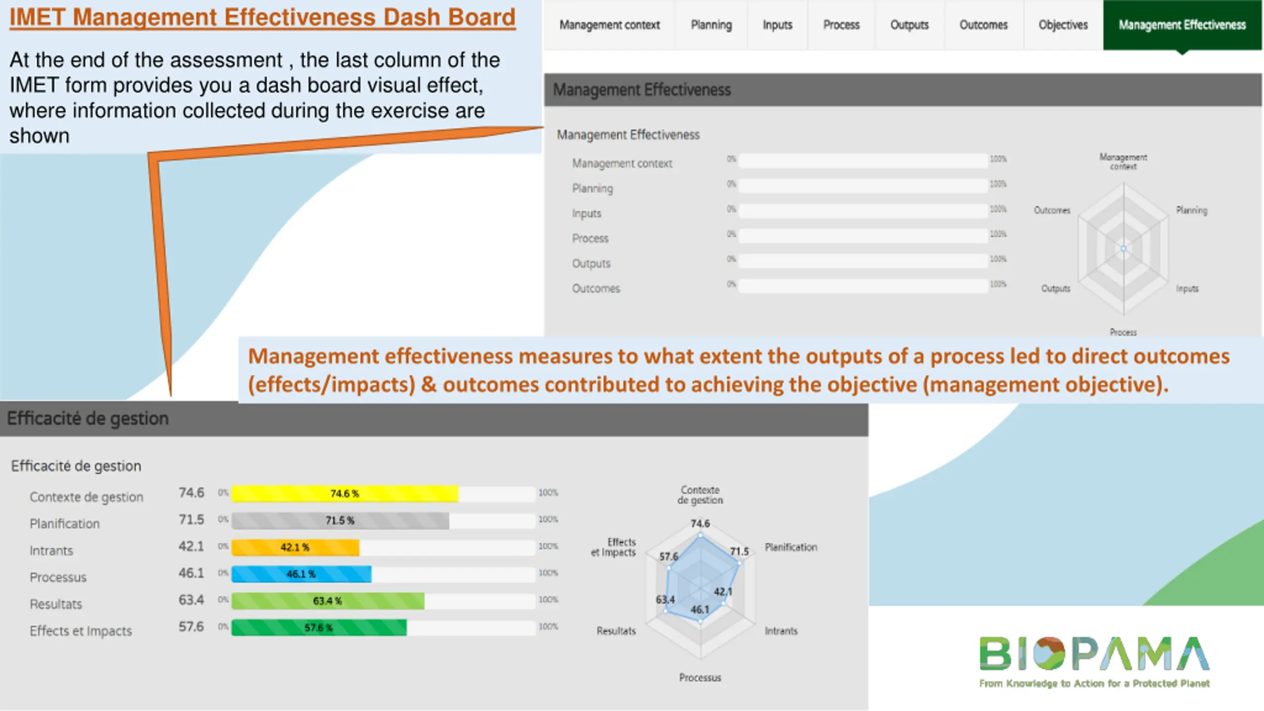Click the 'Processus' radar axis label
Viewport: 1264px width, 711px height.
[700, 677]
